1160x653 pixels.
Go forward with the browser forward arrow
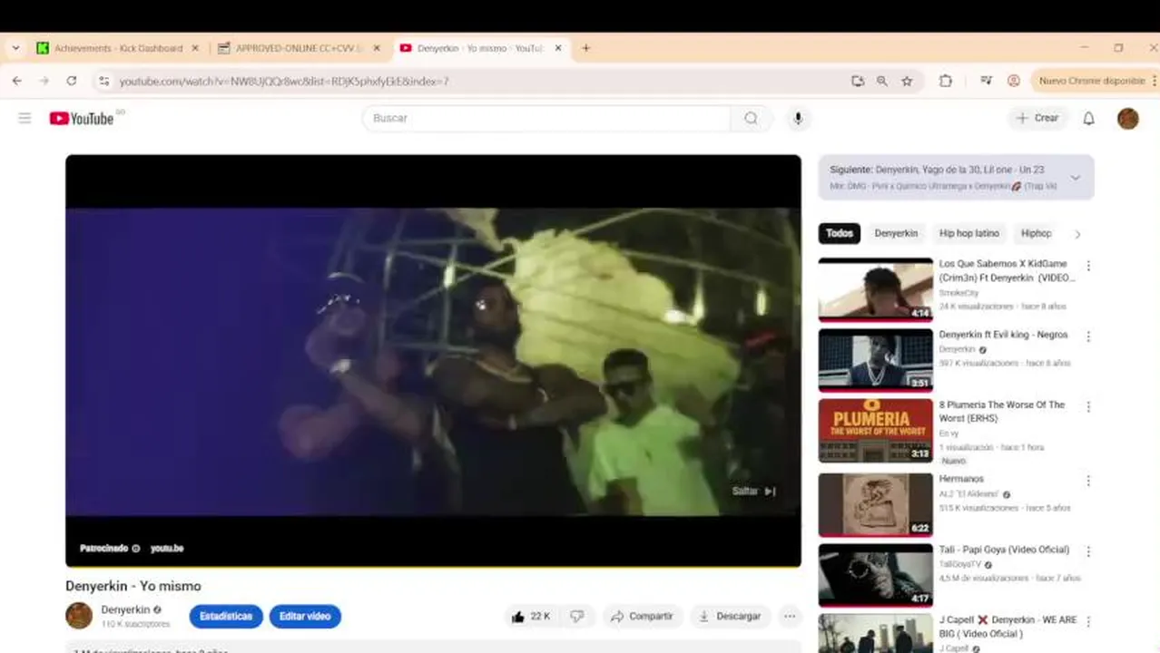[44, 81]
